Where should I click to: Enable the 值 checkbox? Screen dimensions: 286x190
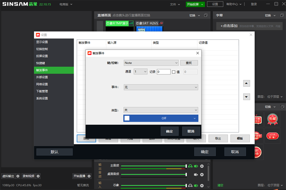tap(174, 72)
